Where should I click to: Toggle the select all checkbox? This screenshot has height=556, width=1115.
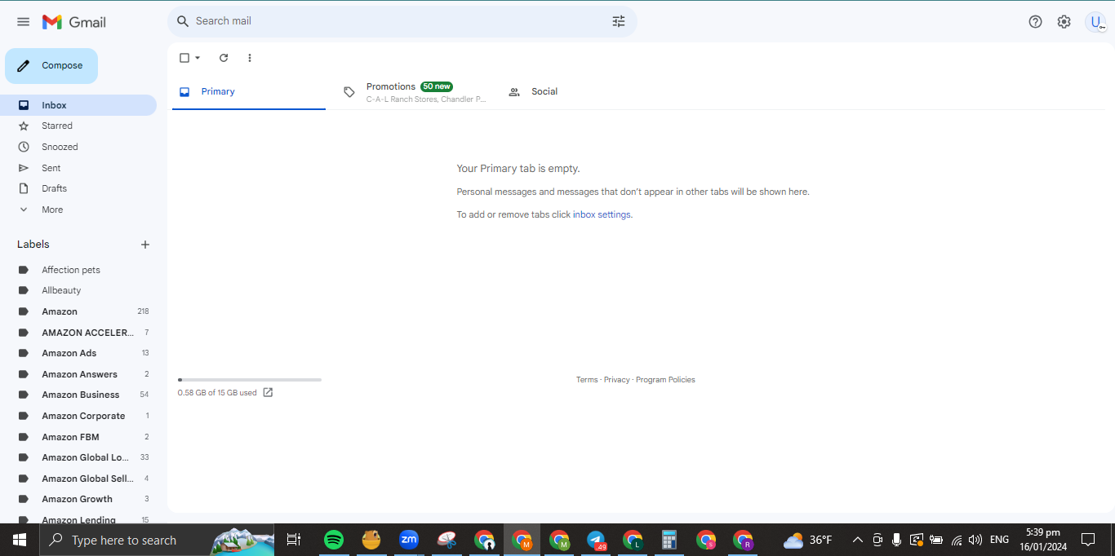pyautogui.click(x=184, y=58)
